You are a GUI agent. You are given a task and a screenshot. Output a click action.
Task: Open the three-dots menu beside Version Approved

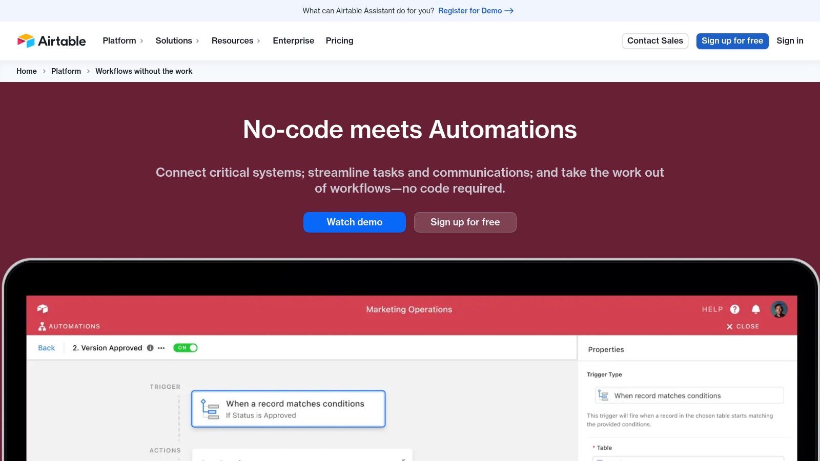pyautogui.click(x=161, y=348)
